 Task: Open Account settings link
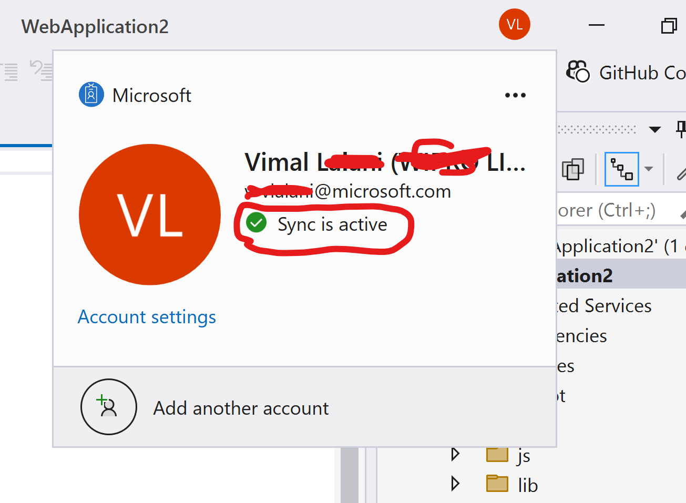click(x=147, y=317)
